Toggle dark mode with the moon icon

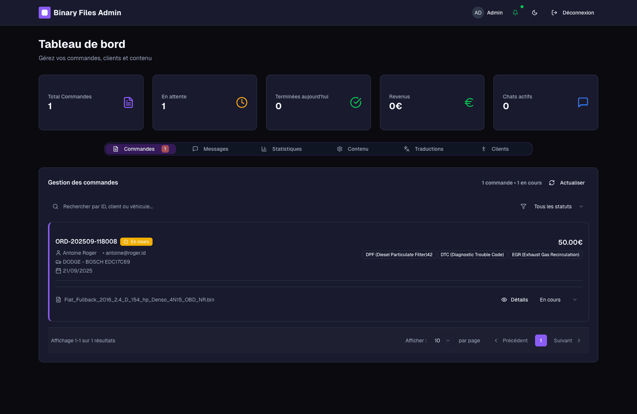pos(535,13)
